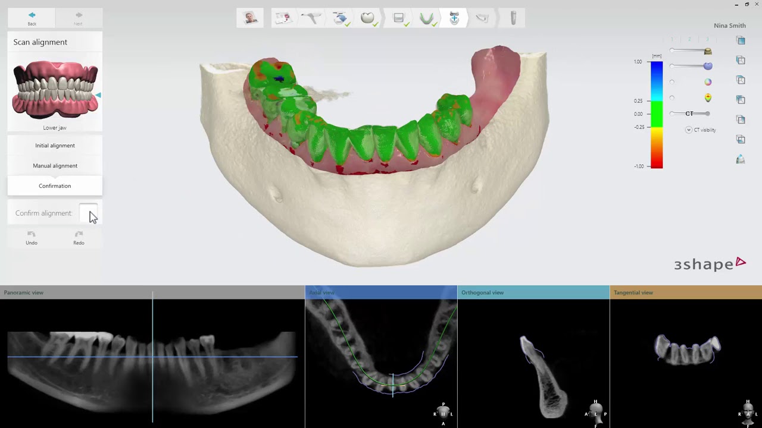
Task: Toggle the difference heat map visibility
Action: pos(708,98)
